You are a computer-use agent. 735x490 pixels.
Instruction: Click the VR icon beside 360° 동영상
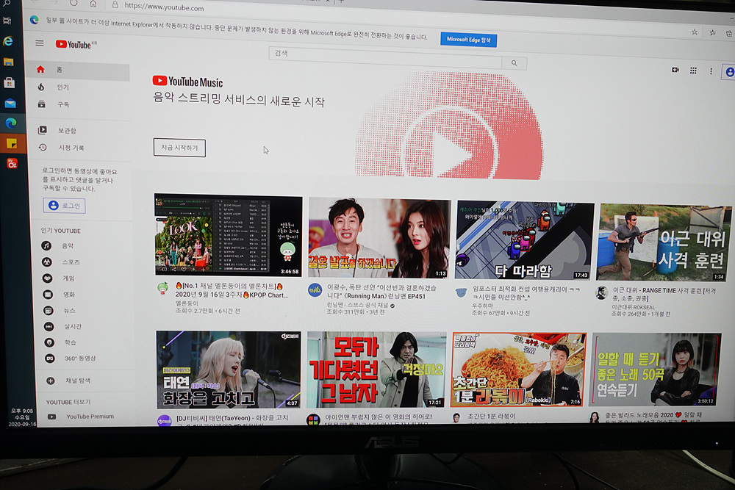click(50, 359)
